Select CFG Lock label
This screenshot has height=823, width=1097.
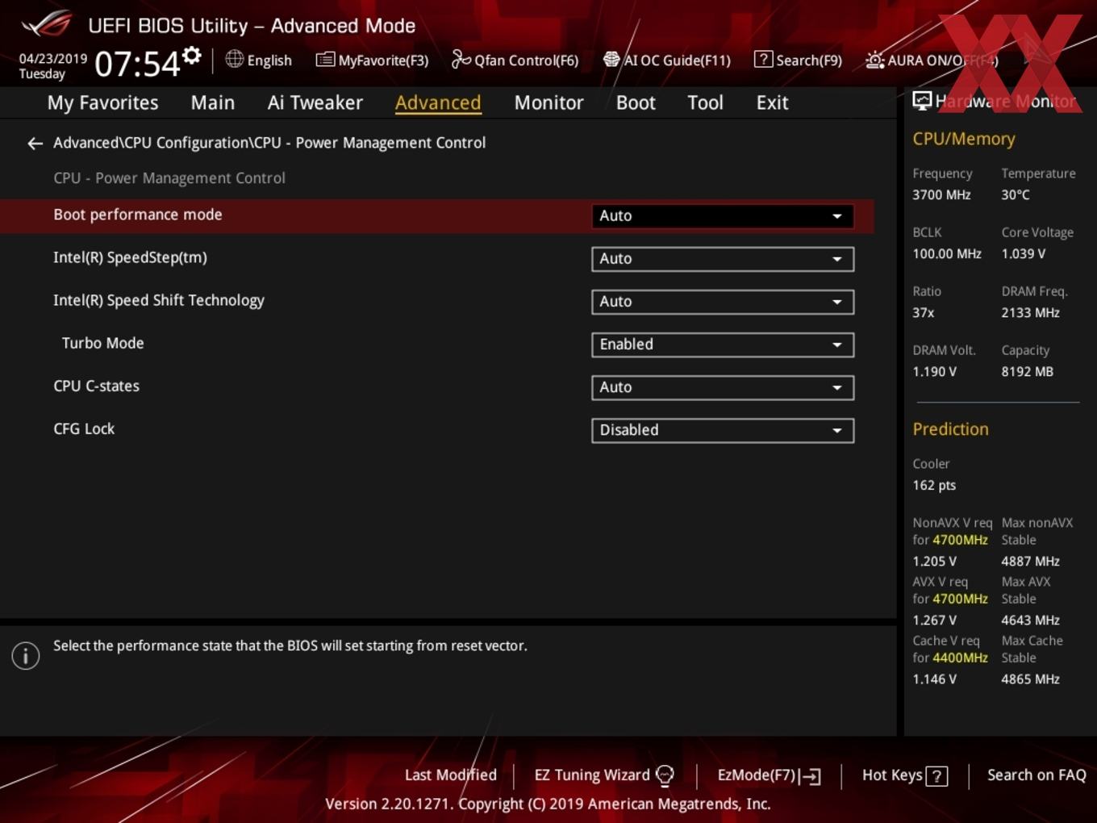[84, 428]
